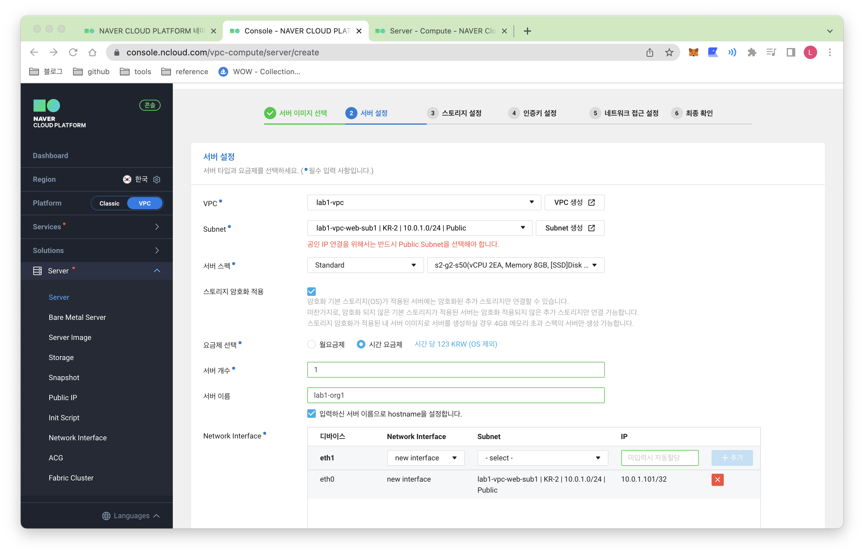Click the VPC 생성 button
Image resolution: width=864 pixels, height=554 pixels.
[574, 203]
